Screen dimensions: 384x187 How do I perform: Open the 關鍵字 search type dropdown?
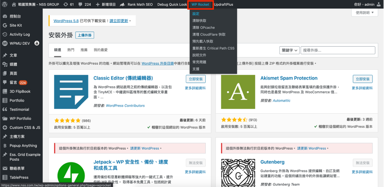[x=289, y=50]
